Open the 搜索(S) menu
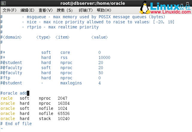 (x=65, y=10)
